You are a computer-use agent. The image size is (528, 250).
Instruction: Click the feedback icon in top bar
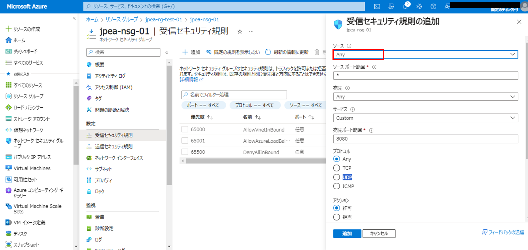[447, 7]
